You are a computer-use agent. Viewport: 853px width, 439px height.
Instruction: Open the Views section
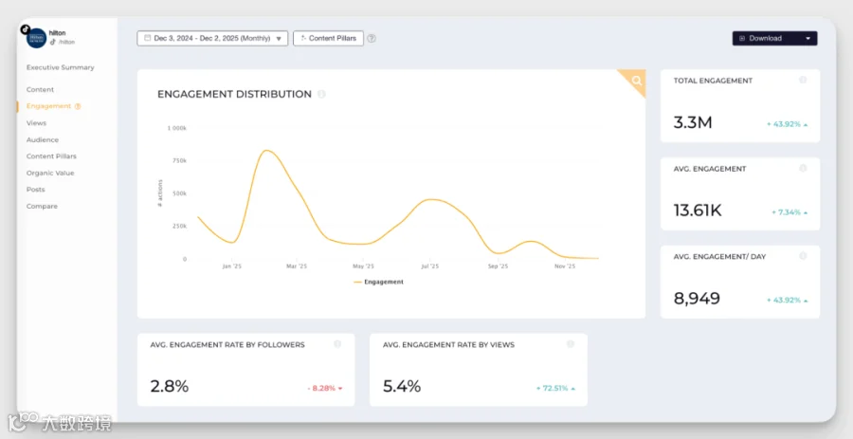(x=36, y=123)
